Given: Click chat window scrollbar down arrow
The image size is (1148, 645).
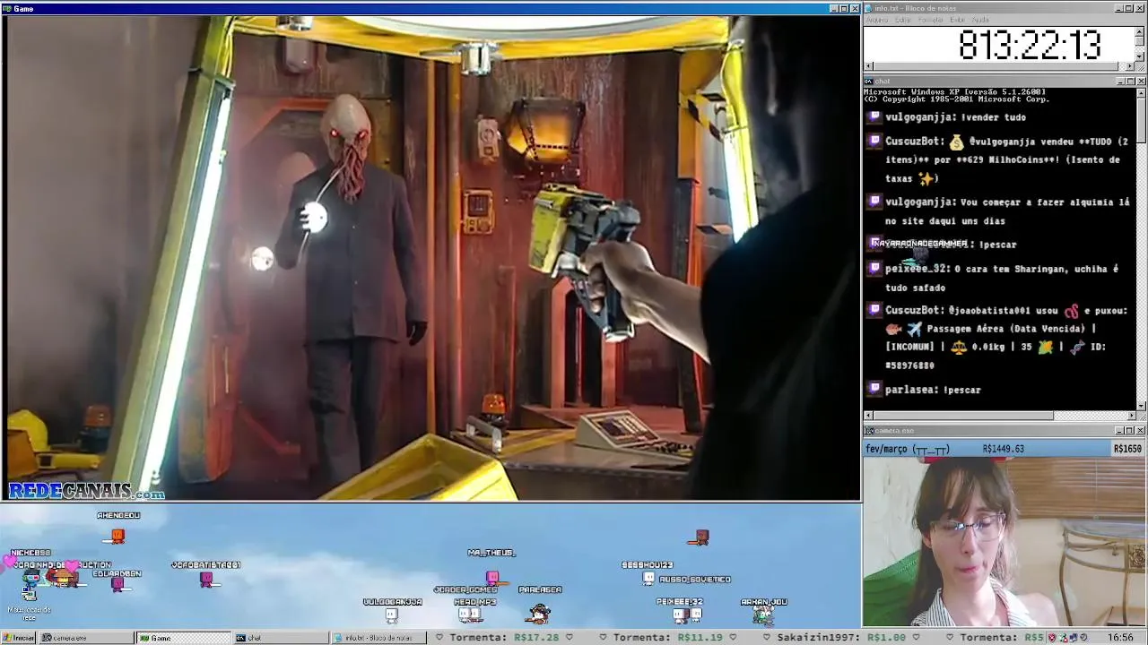Looking at the screenshot, I should point(1141,405).
